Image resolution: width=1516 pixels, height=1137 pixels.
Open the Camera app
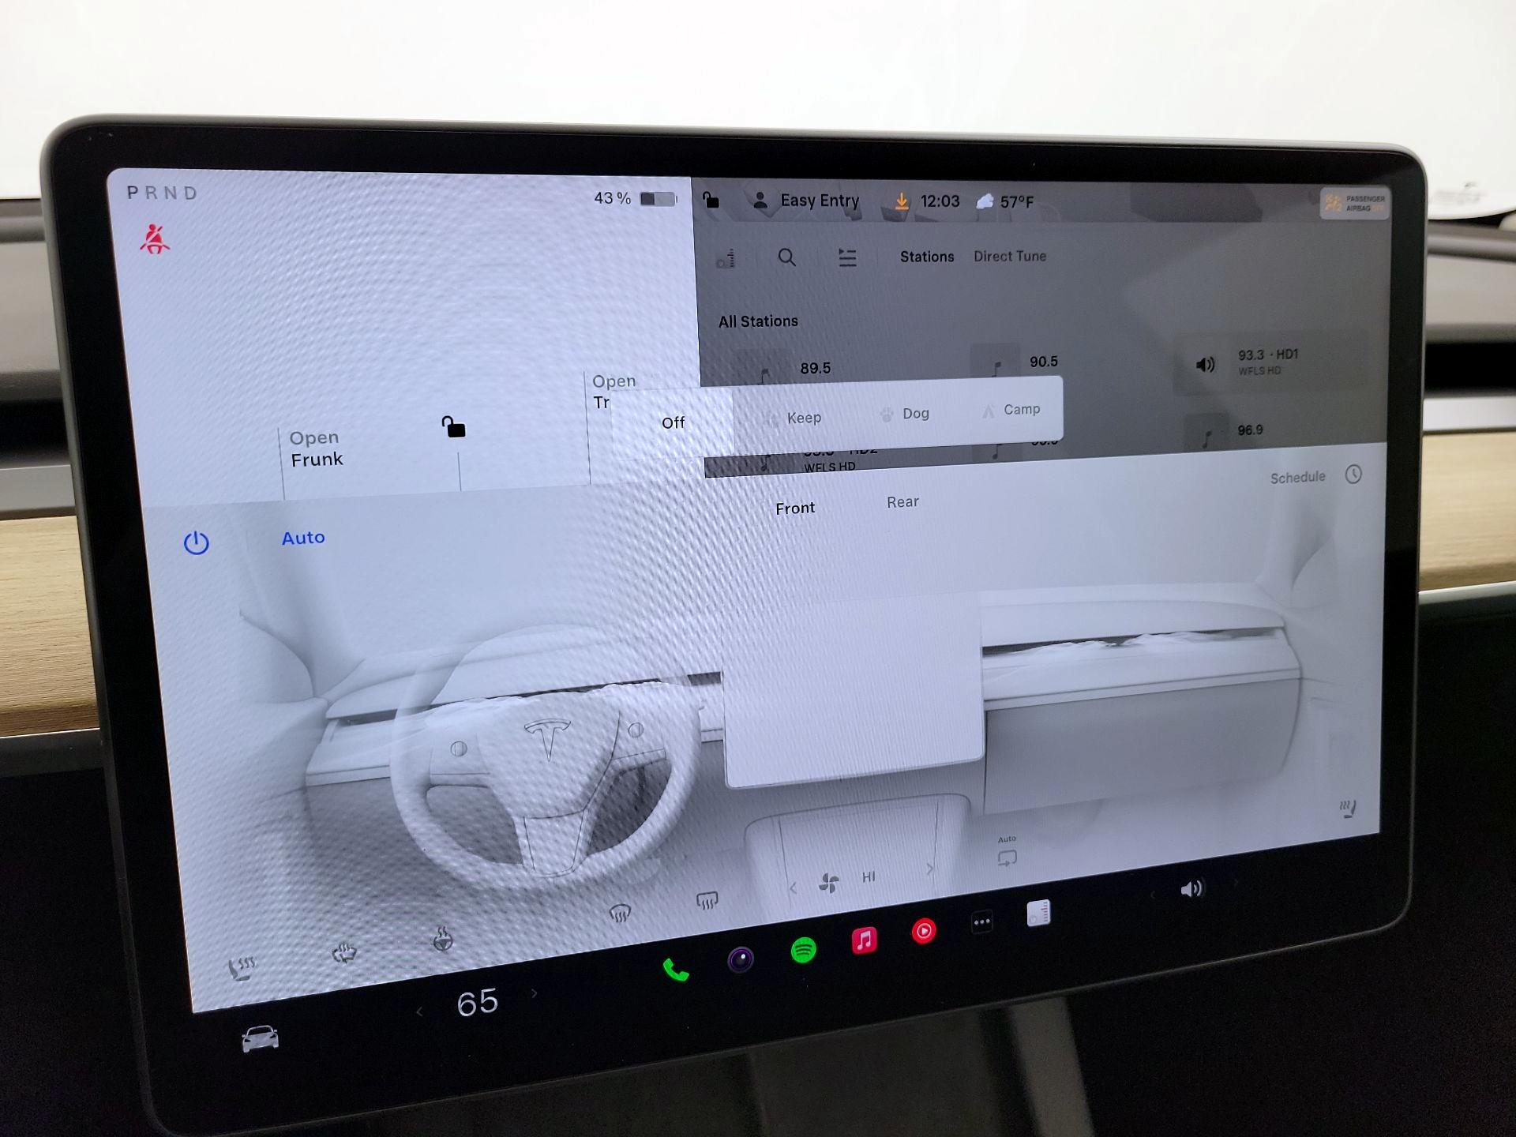741,959
